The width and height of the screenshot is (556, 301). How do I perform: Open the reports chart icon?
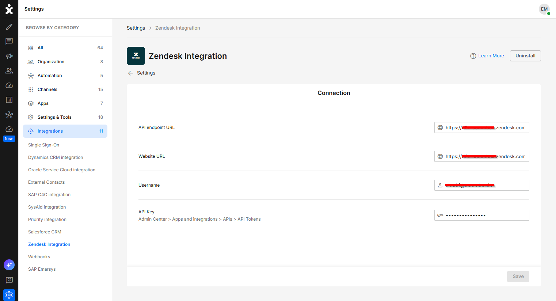point(9,100)
